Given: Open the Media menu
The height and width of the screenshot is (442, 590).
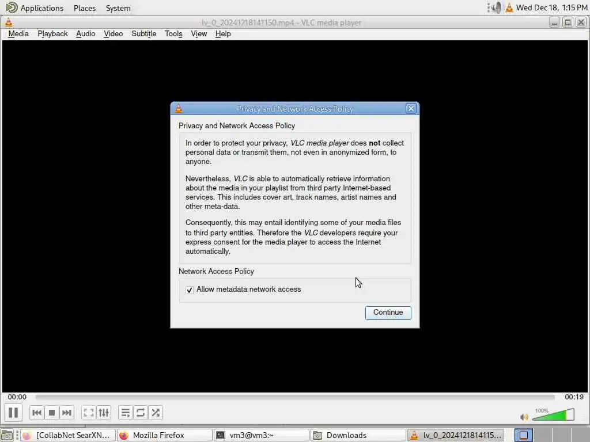Looking at the screenshot, I should 18,34.
